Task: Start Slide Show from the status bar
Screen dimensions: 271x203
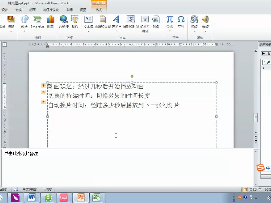Action: [x=260, y=189]
